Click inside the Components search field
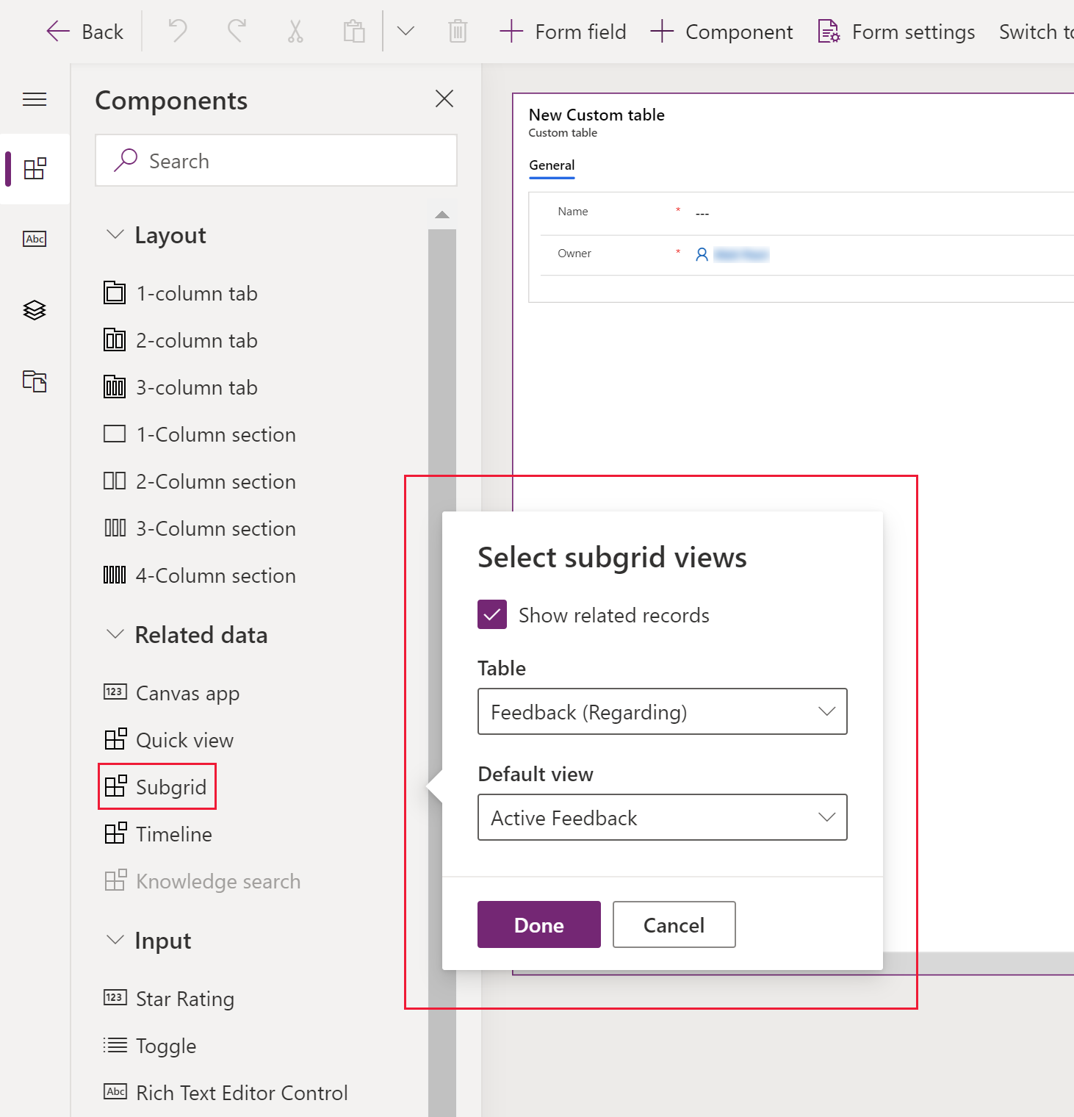 276,160
